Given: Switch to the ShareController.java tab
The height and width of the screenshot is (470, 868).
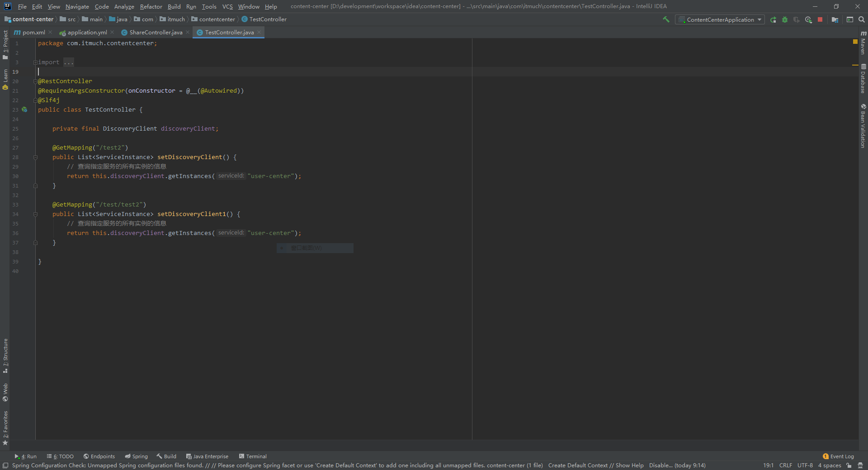Looking at the screenshot, I should (155, 33).
